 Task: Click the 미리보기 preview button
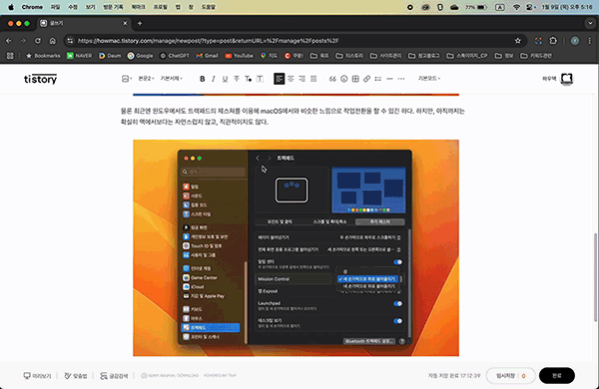click(37, 376)
